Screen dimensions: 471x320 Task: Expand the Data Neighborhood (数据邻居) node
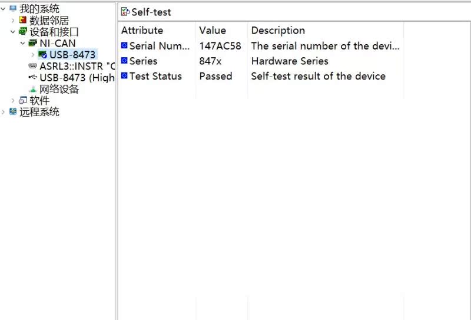coord(13,20)
